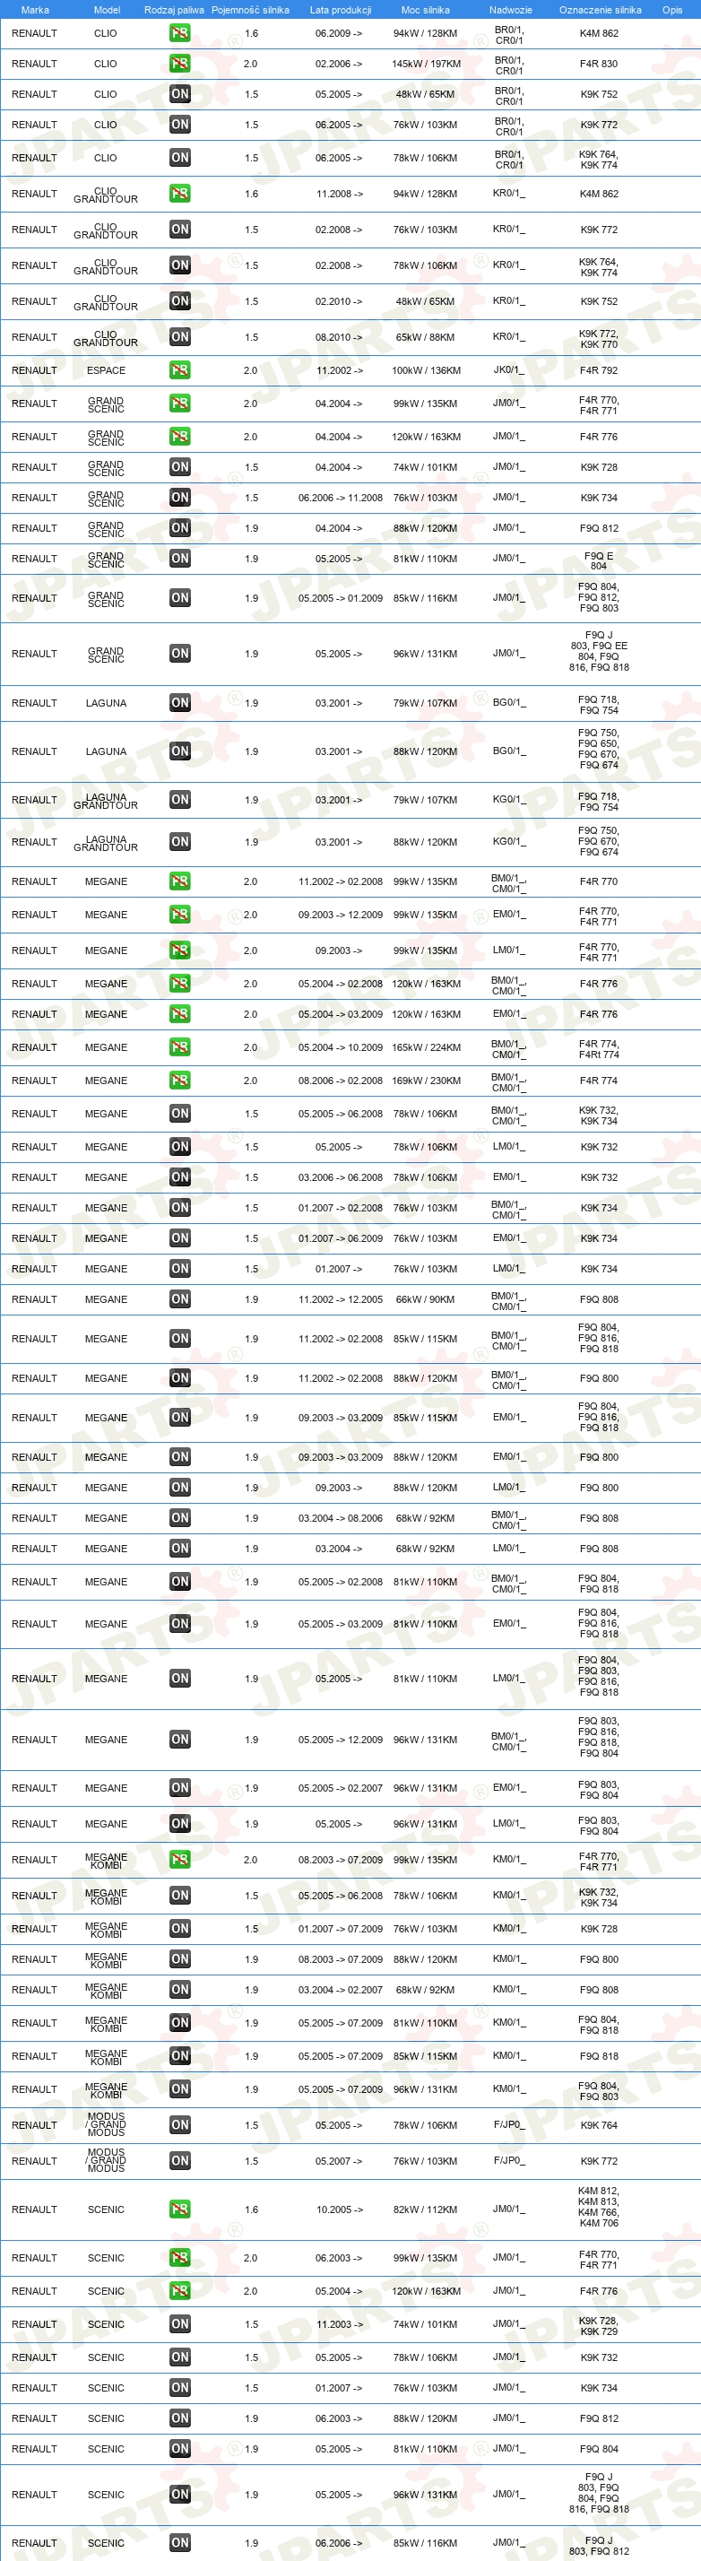701x2561 pixels.
Task: Select date cell 03.2004 -> 08.2006
Action: point(340,1518)
